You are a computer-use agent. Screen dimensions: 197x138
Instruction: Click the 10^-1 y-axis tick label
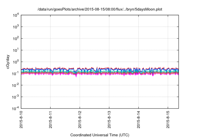[x=15, y=74]
